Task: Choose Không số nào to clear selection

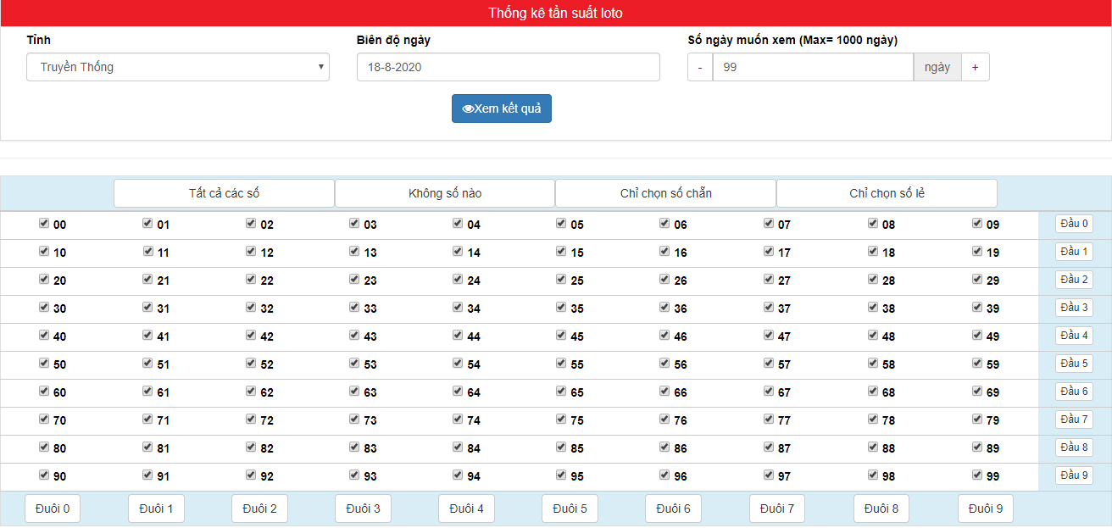Action: (x=445, y=193)
